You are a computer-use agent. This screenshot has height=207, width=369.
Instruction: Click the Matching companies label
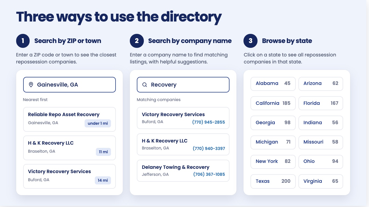click(159, 100)
